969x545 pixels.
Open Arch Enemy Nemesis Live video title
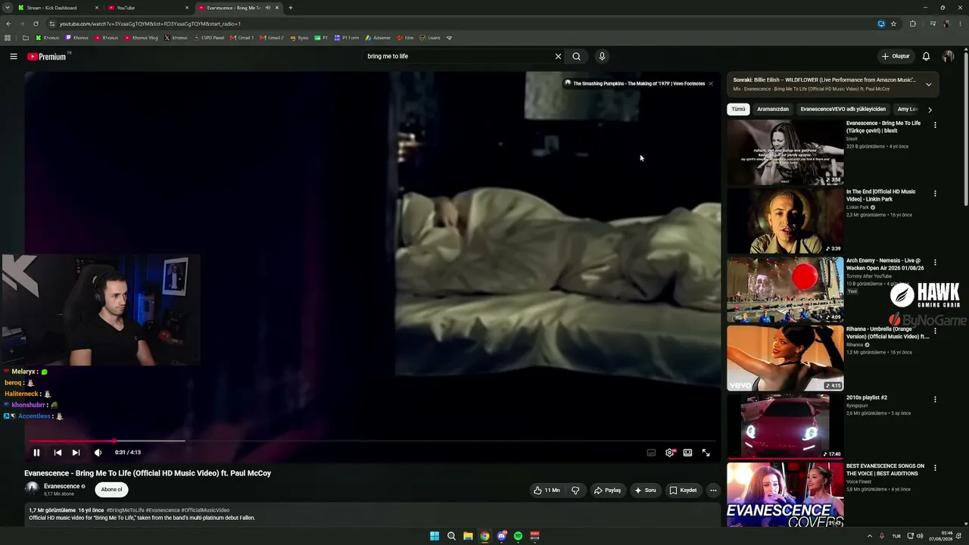(x=884, y=264)
